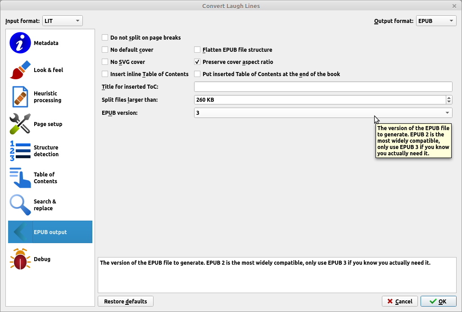The image size is (462, 312).
Task: Enable Do not split on page breaks
Action: pos(105,38)
